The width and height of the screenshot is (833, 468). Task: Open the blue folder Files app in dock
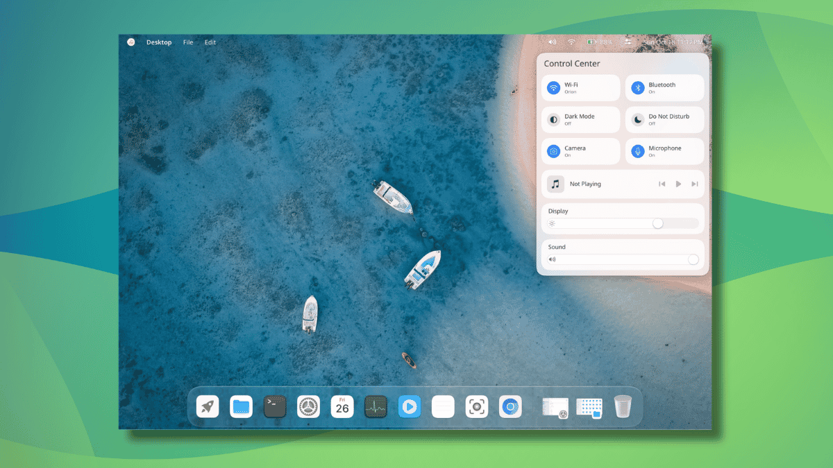(x=241, y=406)
